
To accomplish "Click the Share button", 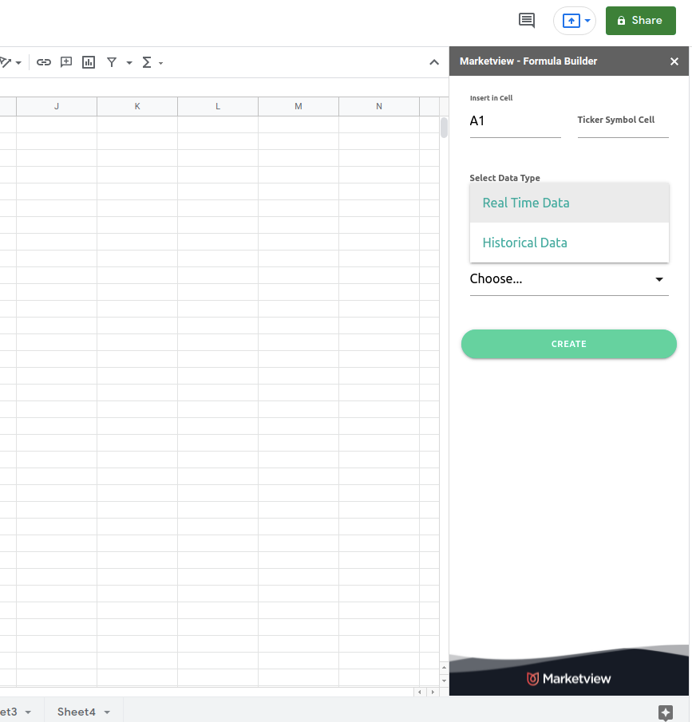I will tap(640, 21).
